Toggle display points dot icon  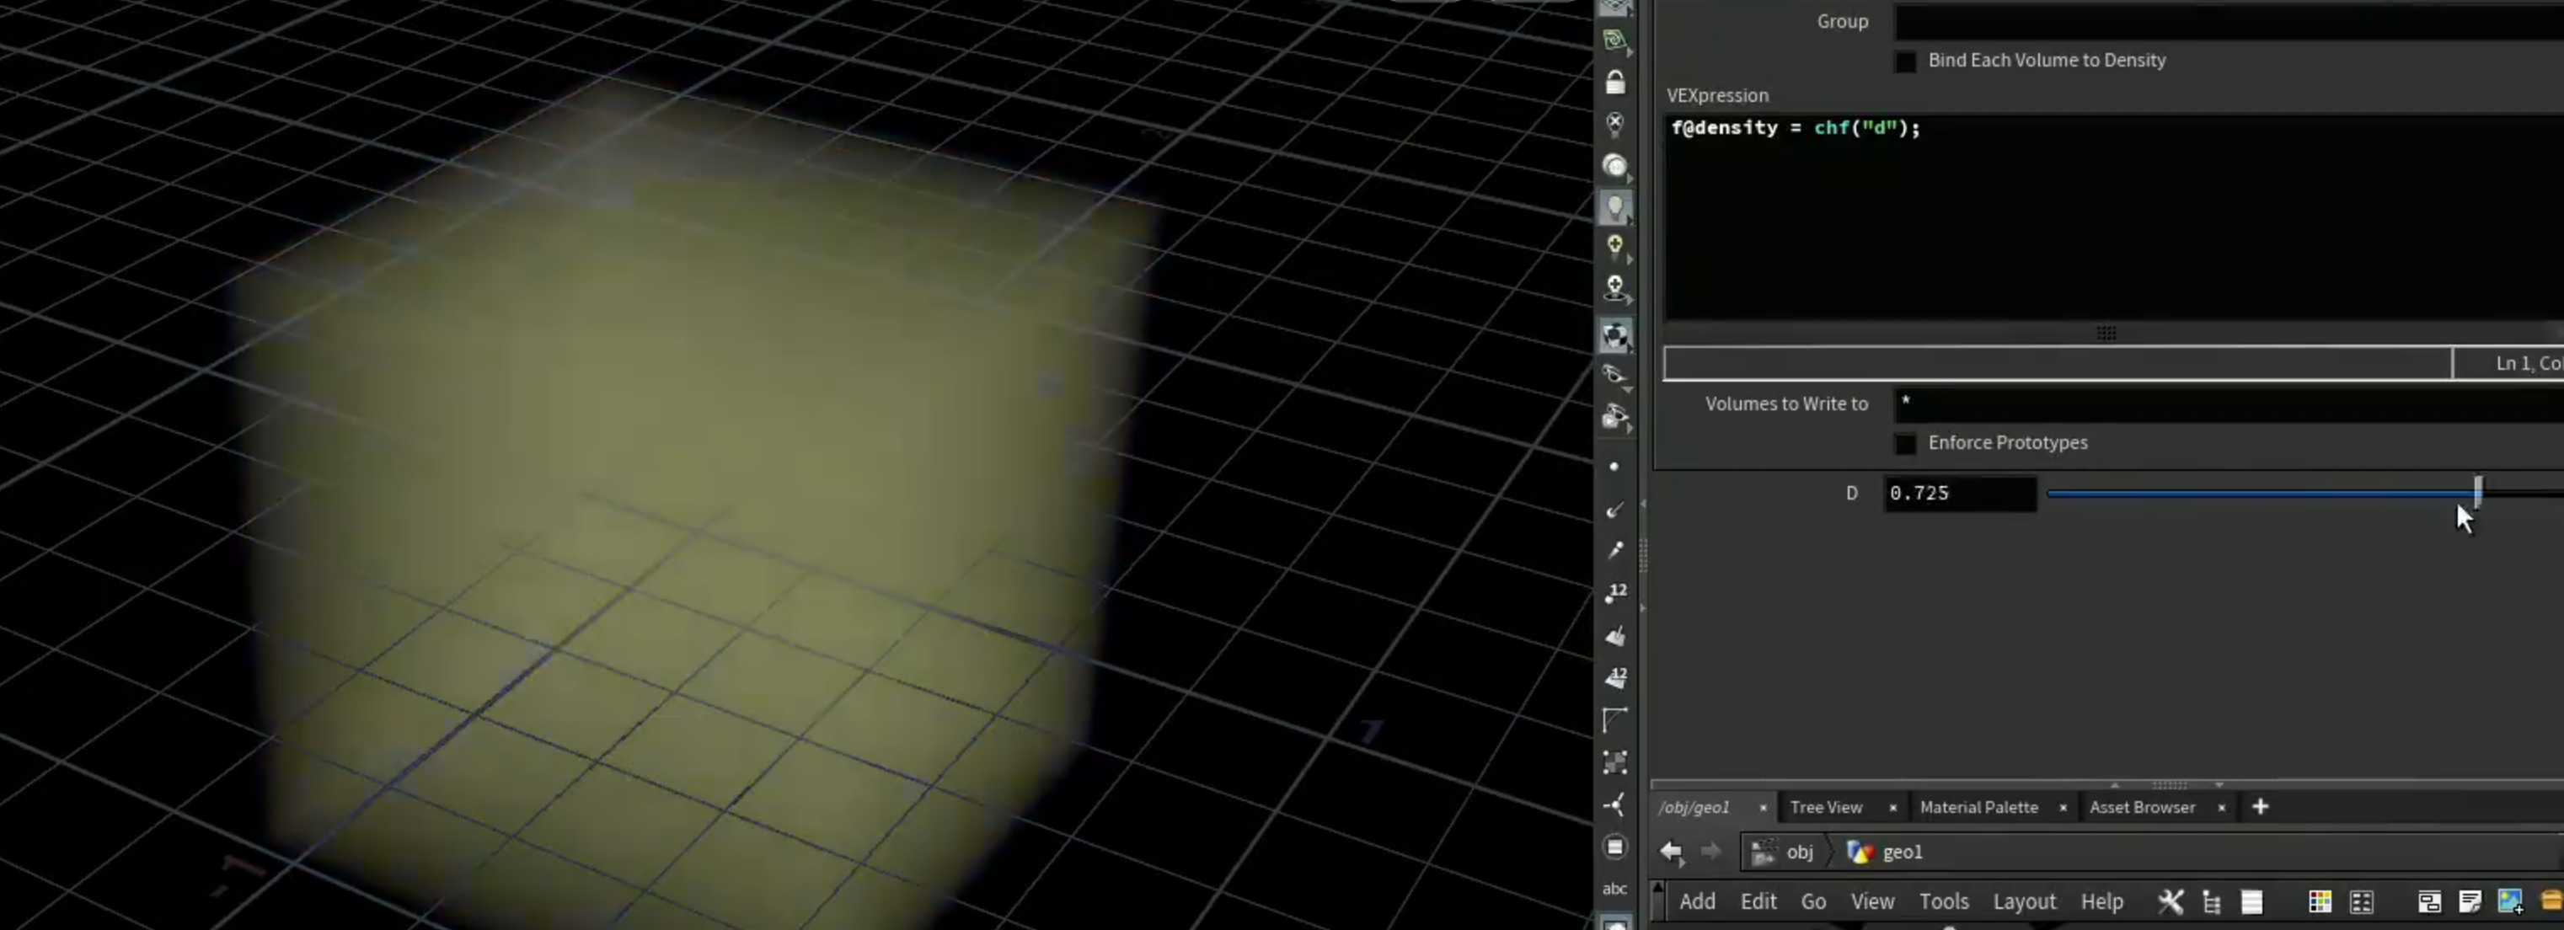coord(1614,467)
